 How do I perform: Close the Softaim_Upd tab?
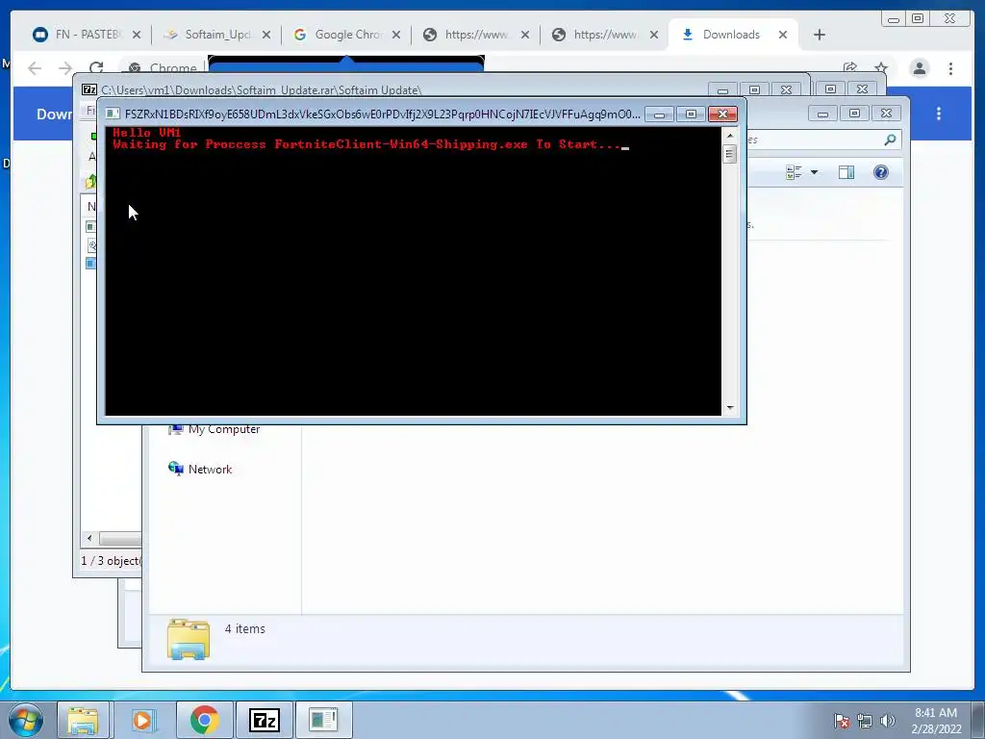coord(266,35)
